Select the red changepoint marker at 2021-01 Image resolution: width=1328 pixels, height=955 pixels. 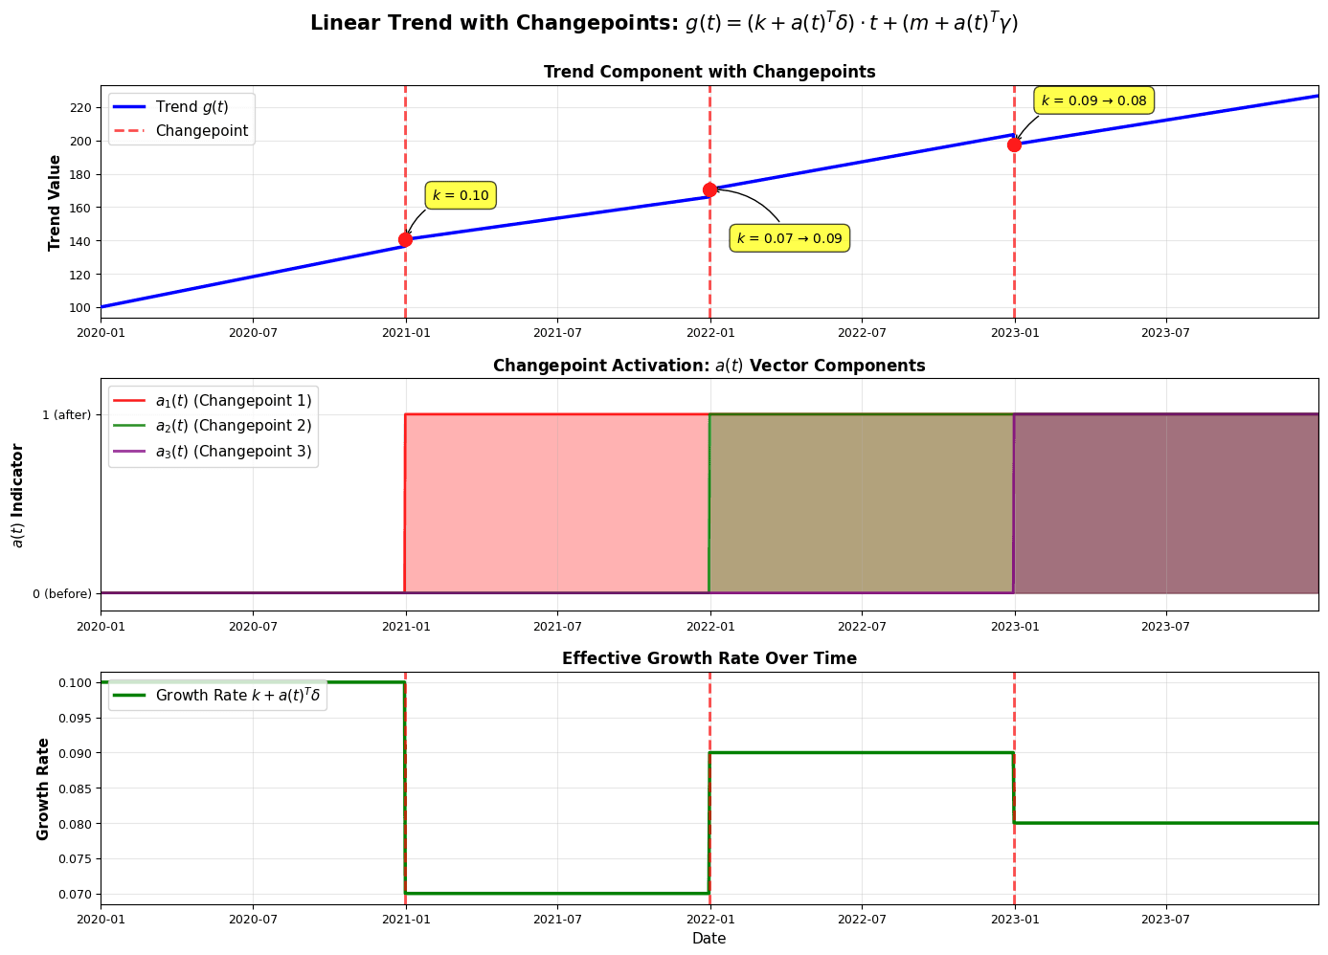tap(406, 238)
